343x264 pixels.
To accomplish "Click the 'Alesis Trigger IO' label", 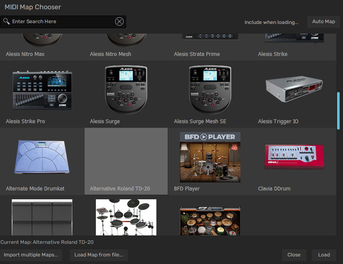I will (x=278, y=121).
